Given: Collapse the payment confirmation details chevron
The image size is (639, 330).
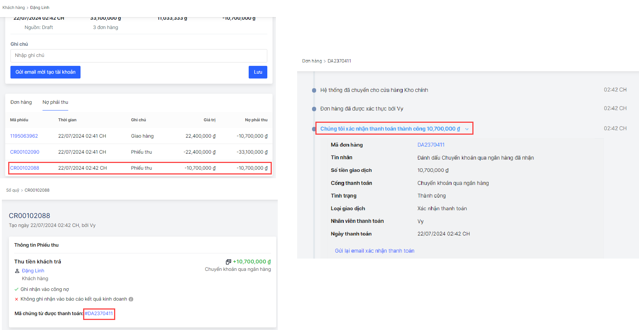Looking at the screenshot, I should (467, 129).
